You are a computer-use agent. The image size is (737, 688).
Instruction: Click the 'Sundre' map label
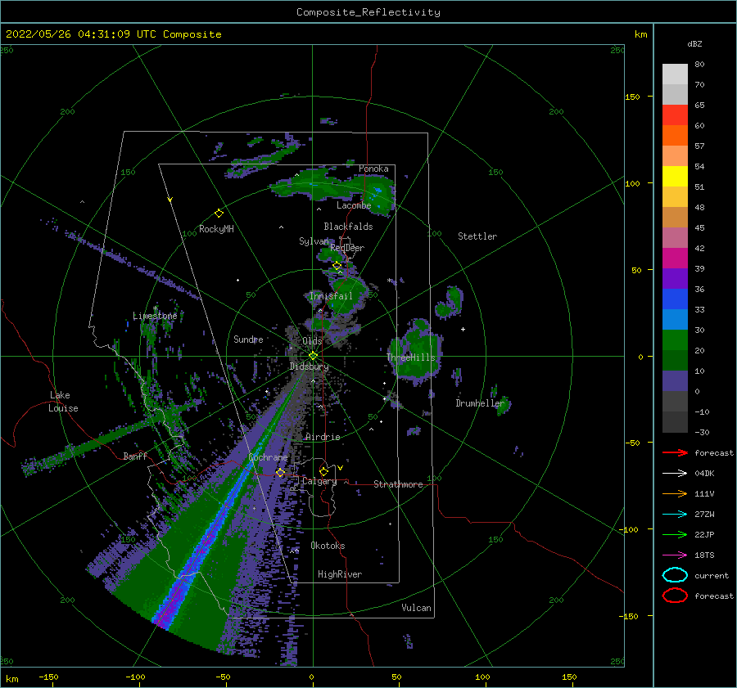click(248, 339)
